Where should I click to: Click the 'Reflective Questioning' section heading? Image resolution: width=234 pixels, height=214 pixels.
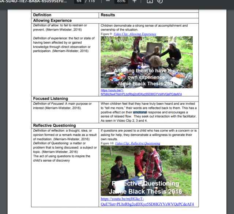(54, 125)
